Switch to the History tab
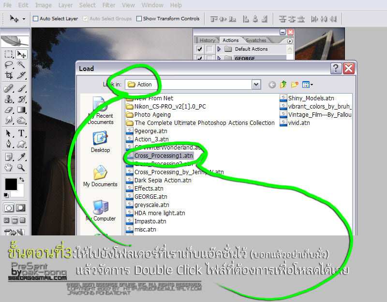 point(208,41)
